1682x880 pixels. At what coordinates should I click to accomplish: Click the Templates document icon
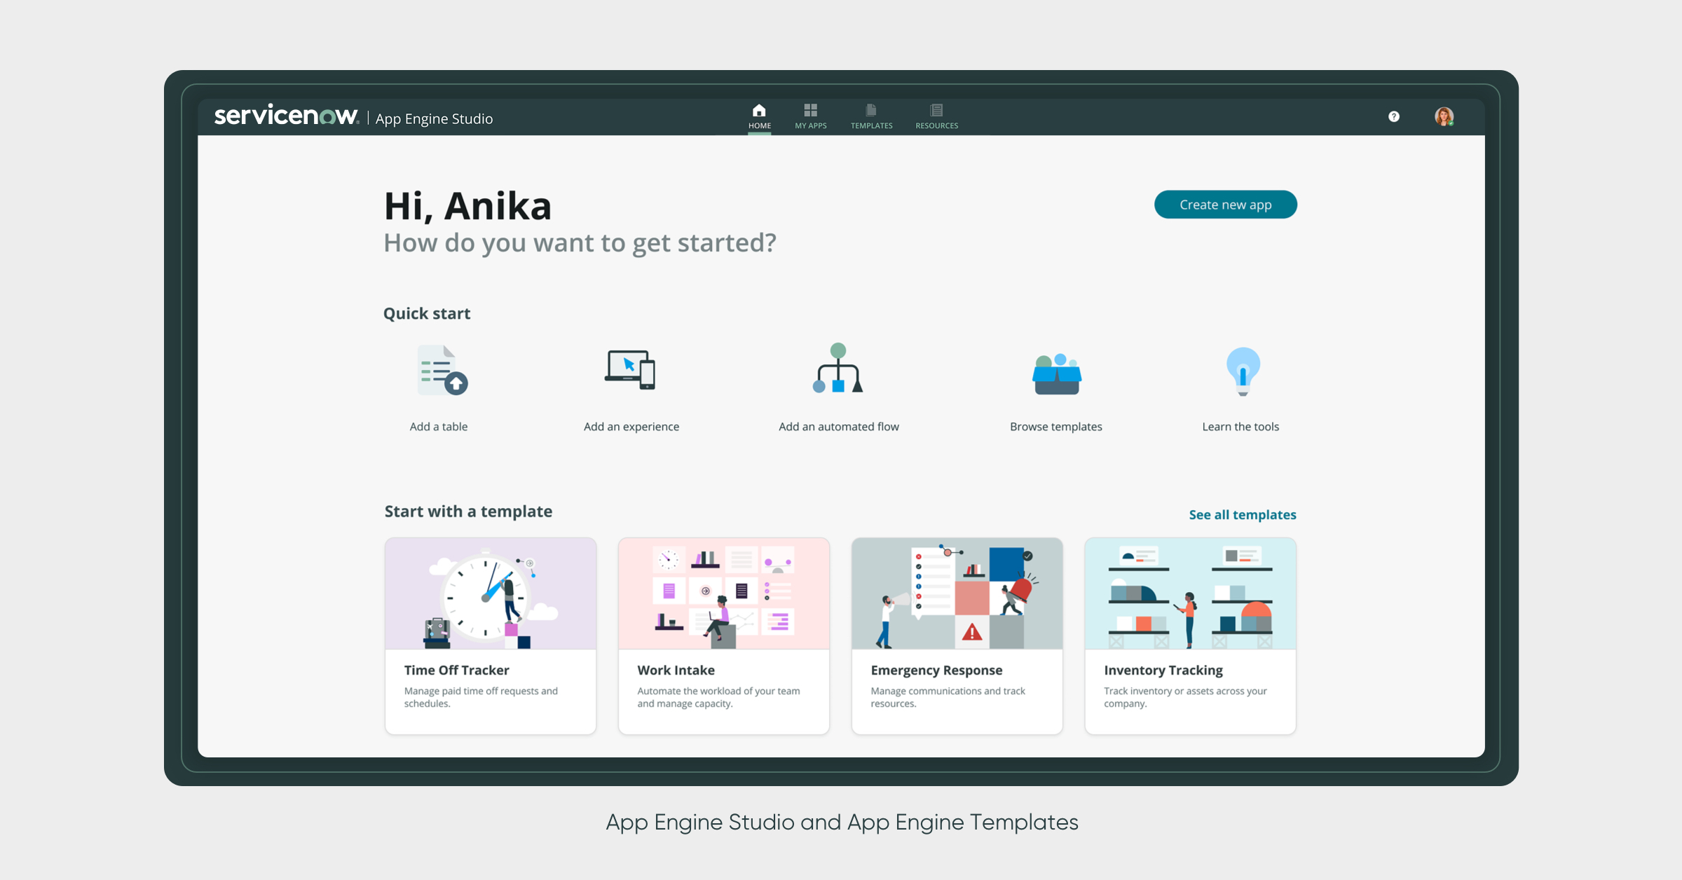(x=871, y=109)
